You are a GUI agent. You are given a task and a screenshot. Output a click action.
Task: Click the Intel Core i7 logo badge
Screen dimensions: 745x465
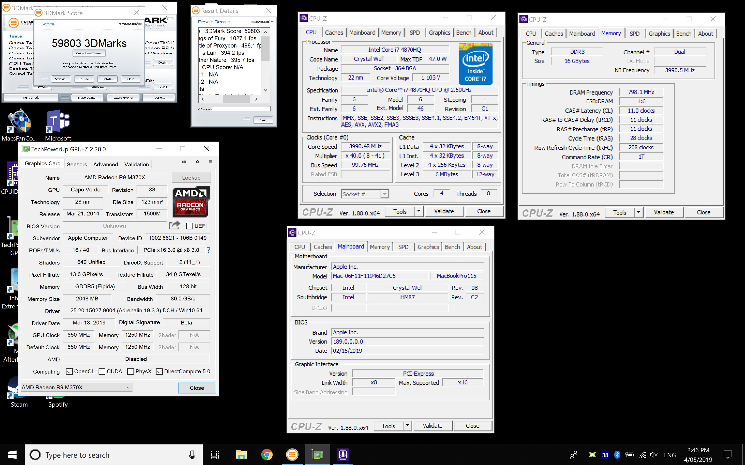pos(476,64)
